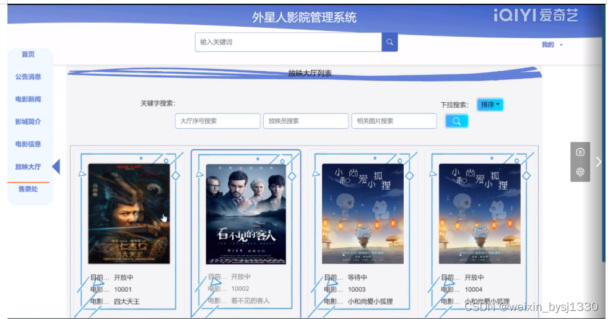Viewport: 608px width, 319px height.
Task: Open 电影信息 in the sidebar
Action: click(28, 144)
